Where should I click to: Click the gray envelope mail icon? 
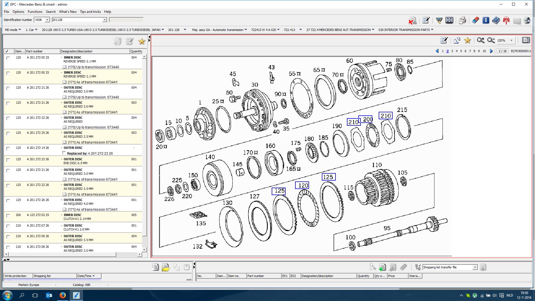[x=517, y=21]
